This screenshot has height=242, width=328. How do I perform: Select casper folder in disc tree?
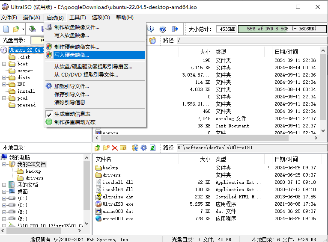click(25, 71)
